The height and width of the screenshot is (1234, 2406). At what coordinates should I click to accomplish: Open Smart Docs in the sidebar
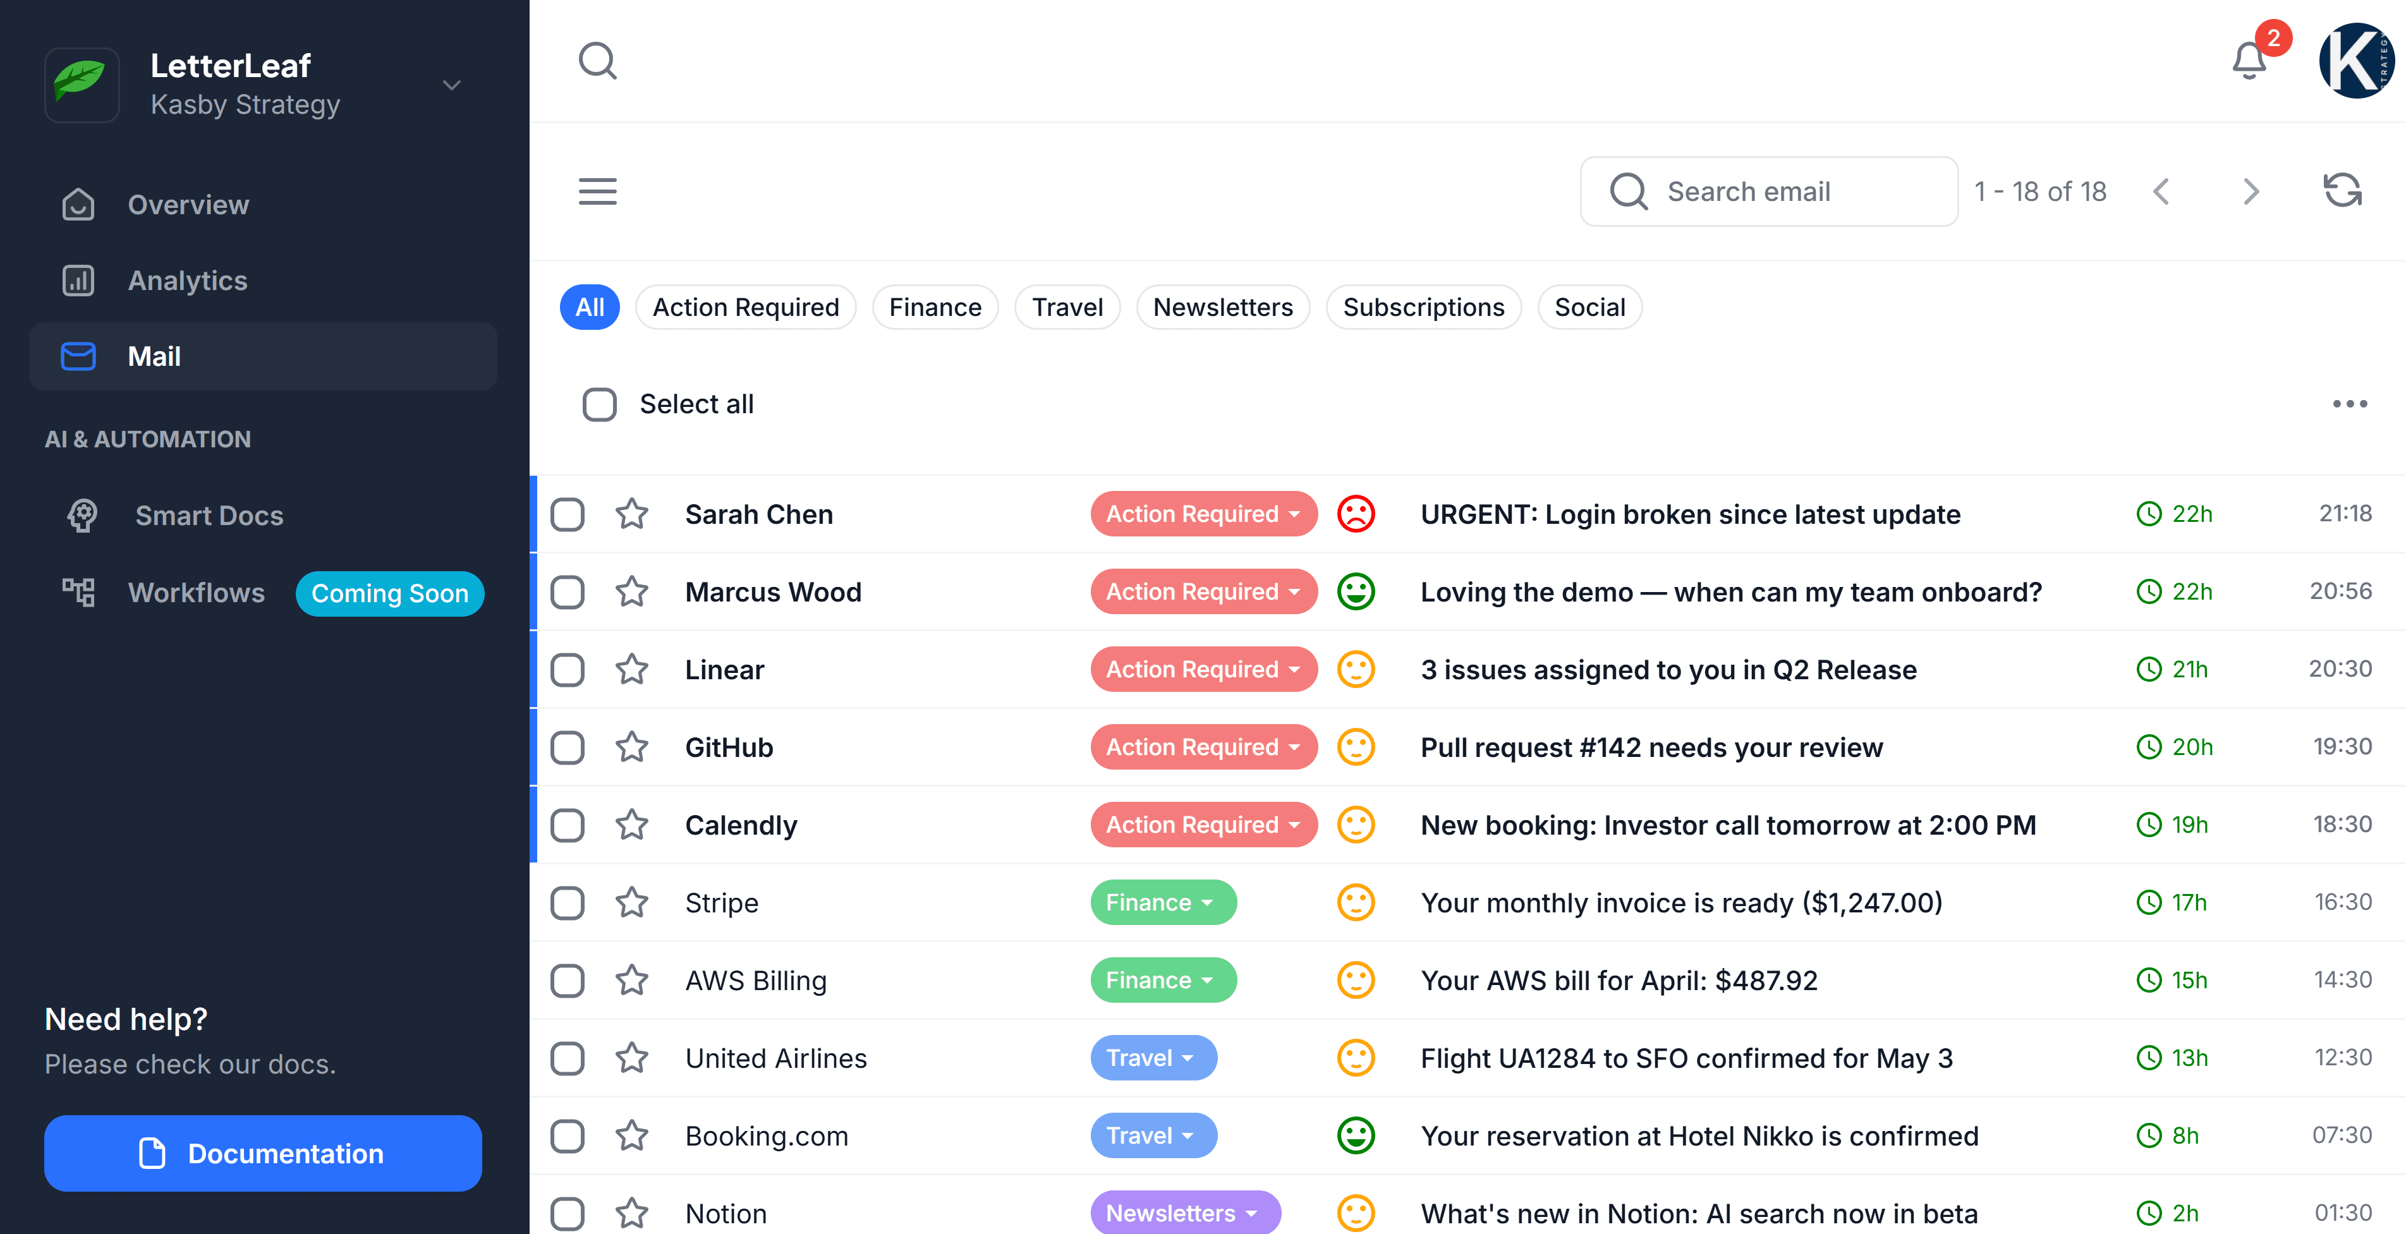[262, 516]
